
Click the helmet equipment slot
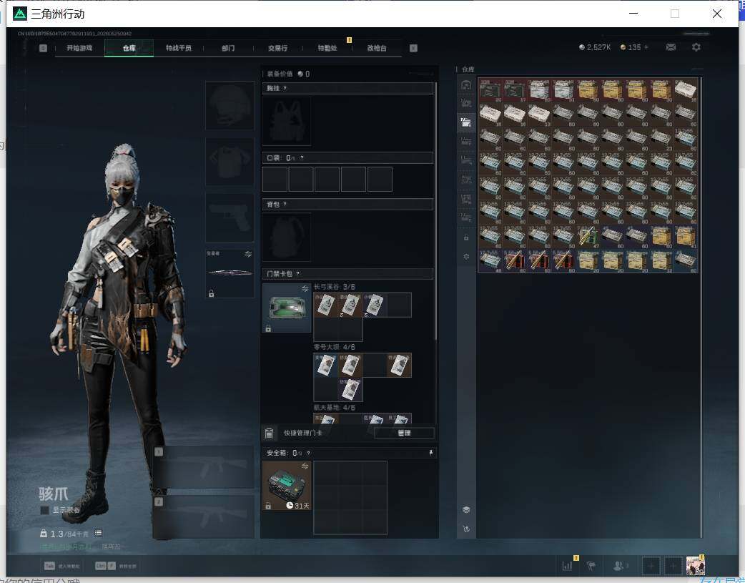[x=230, y=105]
